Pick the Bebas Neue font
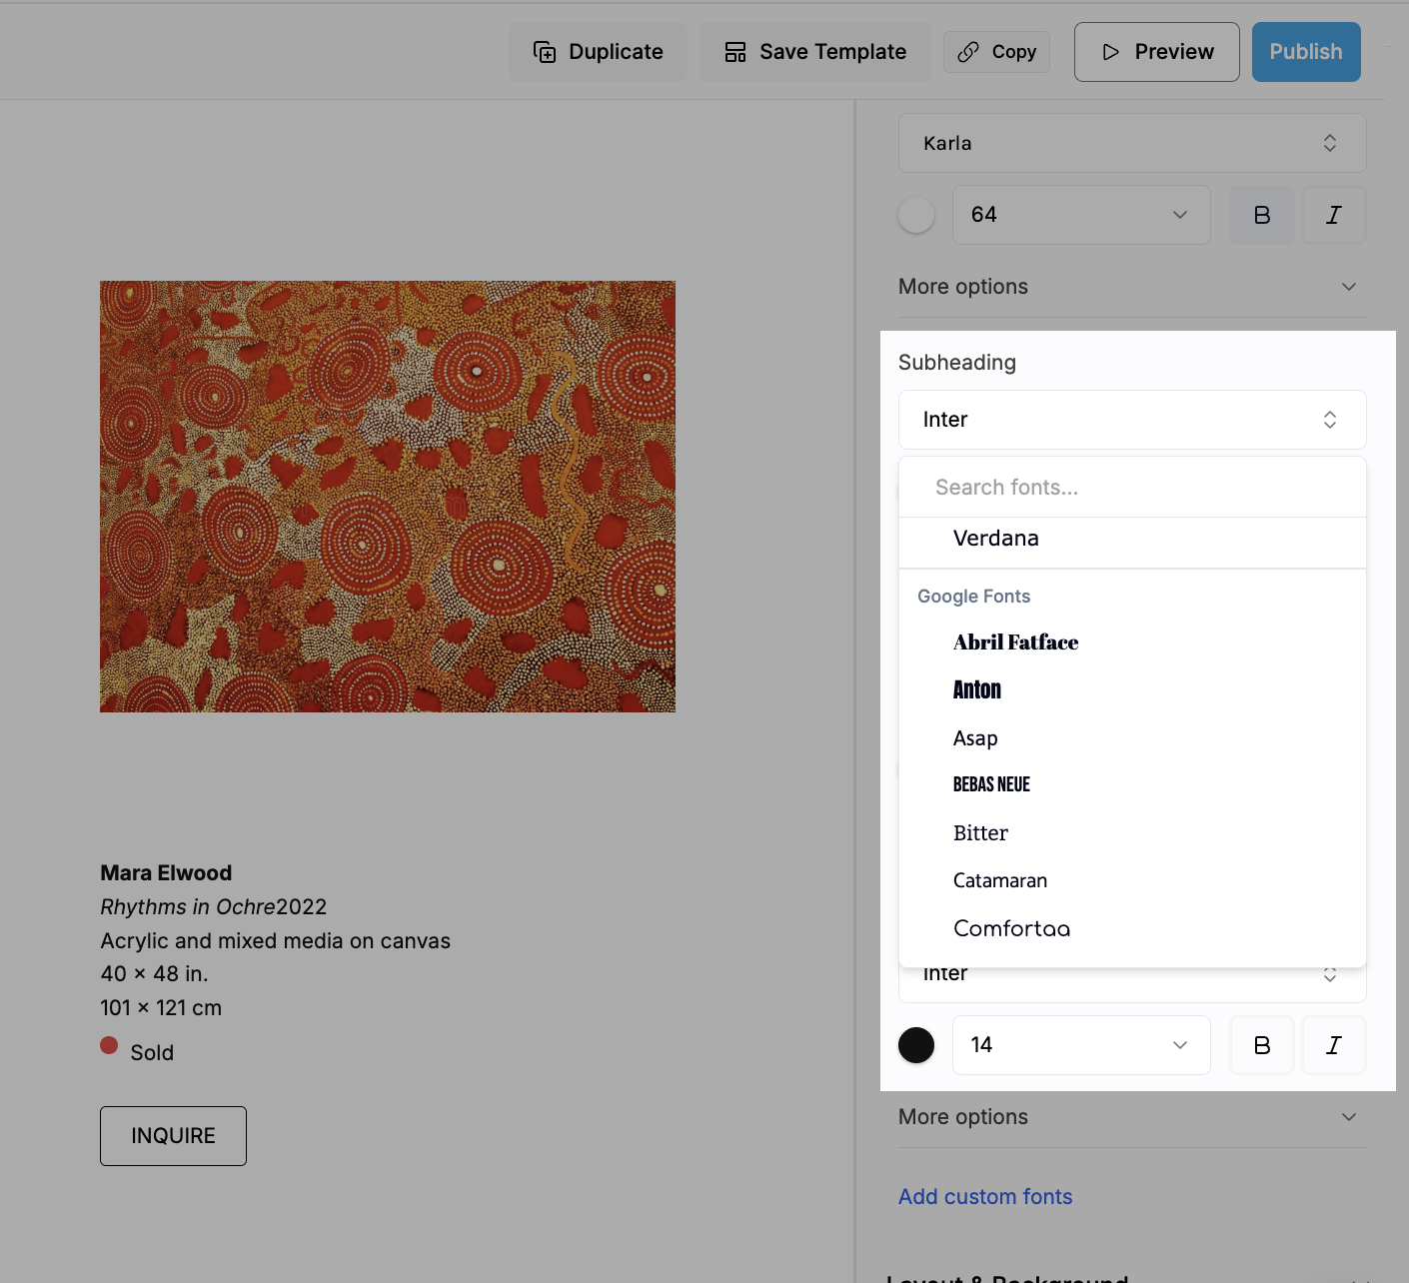This screenshot has width=1409, height=1283. click(991, 785)
